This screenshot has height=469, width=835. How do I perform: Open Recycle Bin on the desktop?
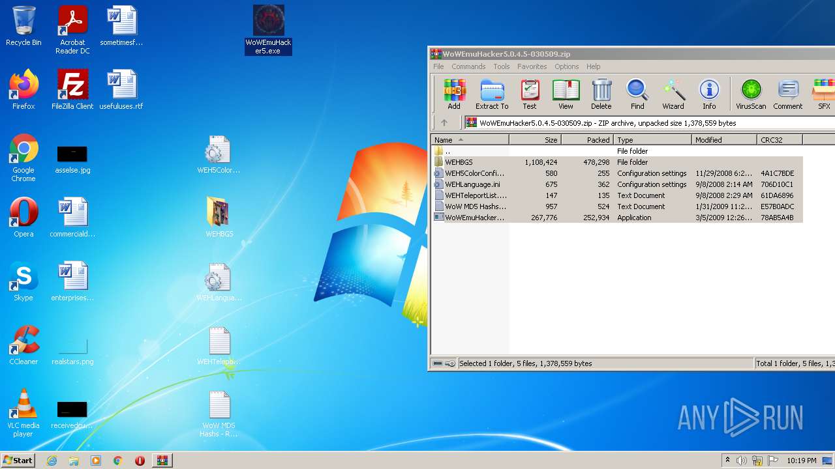tap(23, 26)
